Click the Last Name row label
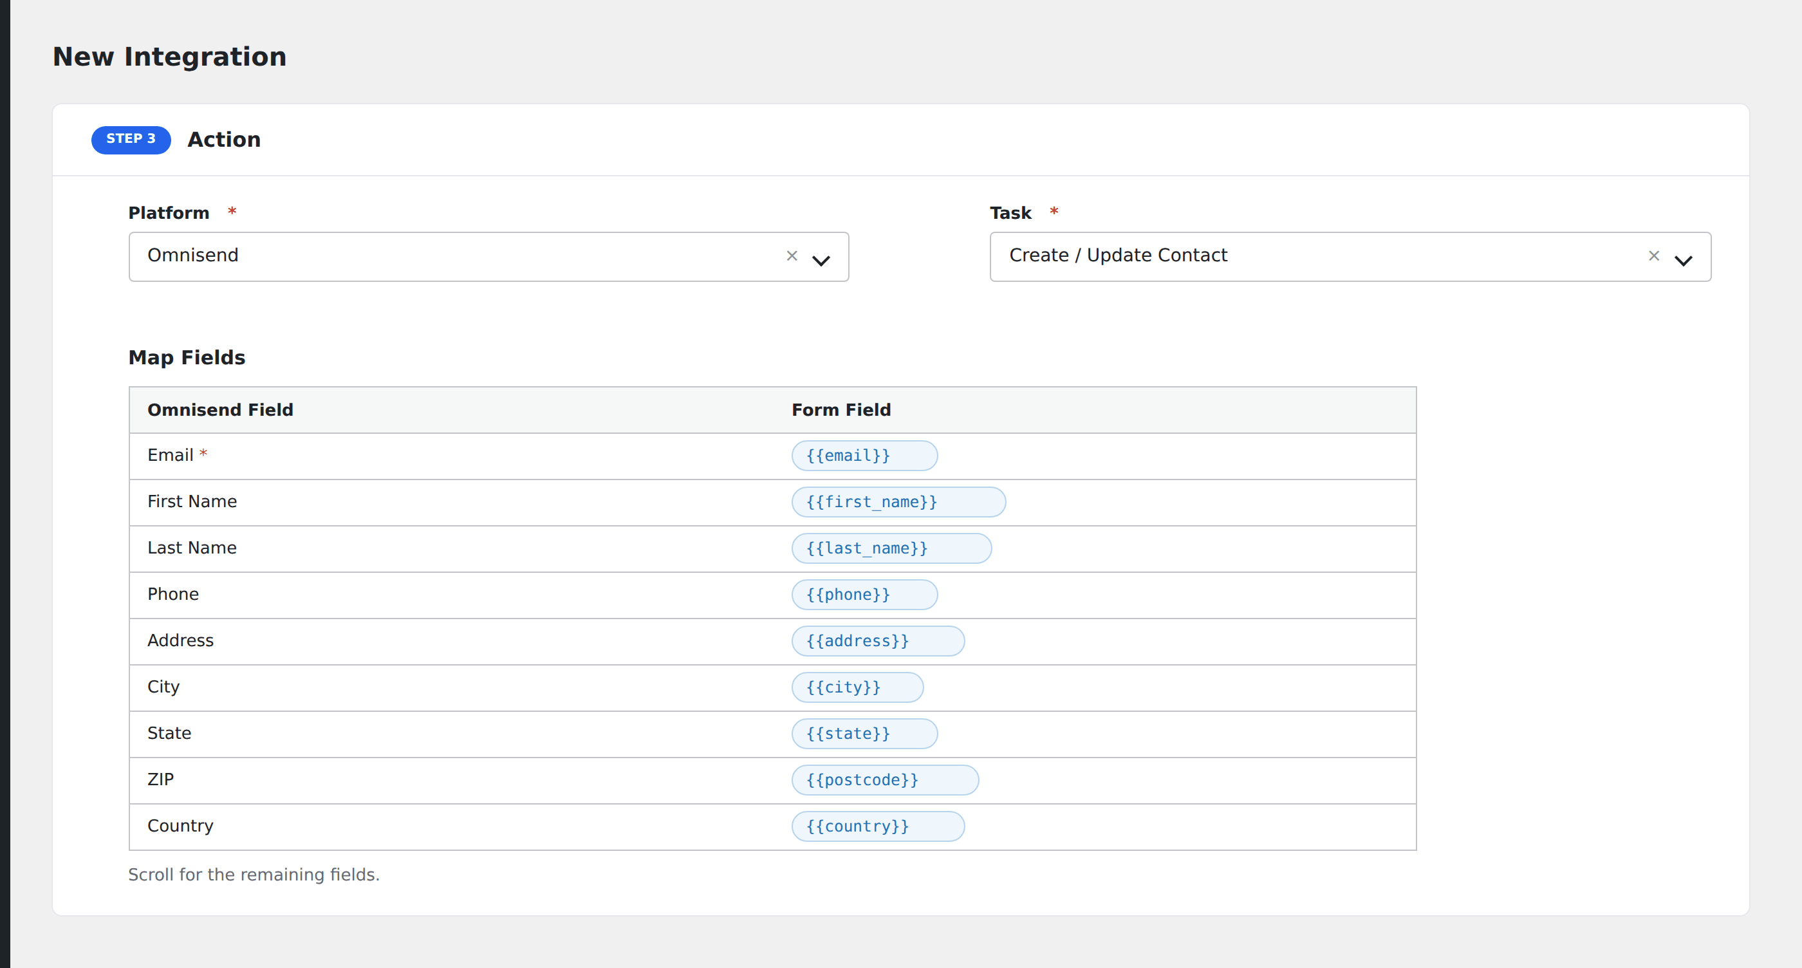 pyautogui.click(x=192, y=548)
